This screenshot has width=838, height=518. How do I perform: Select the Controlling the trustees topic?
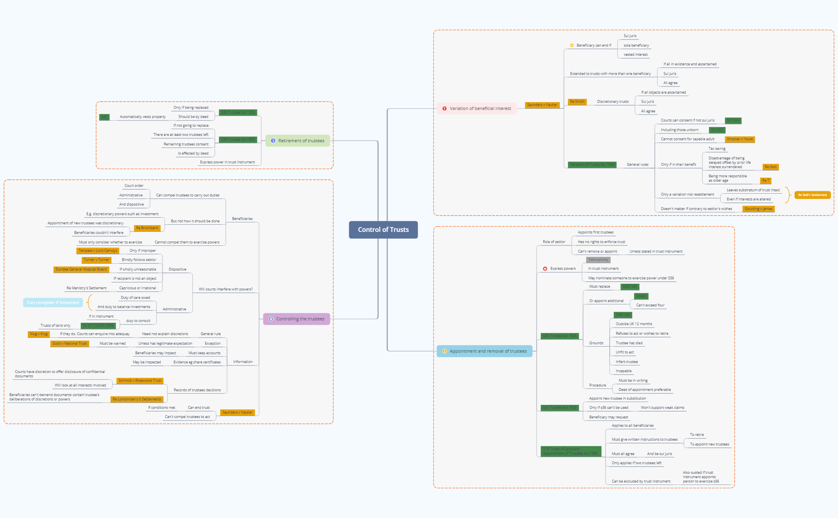pos(296,319)
